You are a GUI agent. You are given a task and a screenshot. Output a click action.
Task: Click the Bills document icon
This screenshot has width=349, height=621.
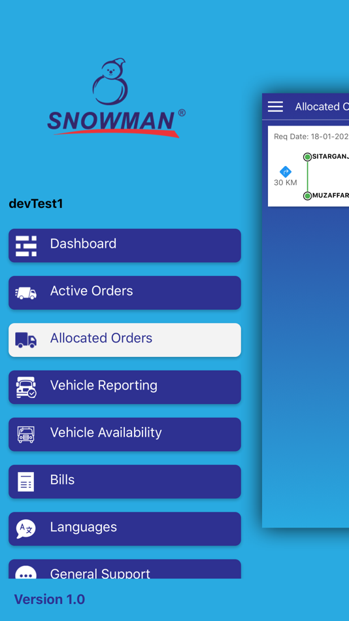point(26,482)
